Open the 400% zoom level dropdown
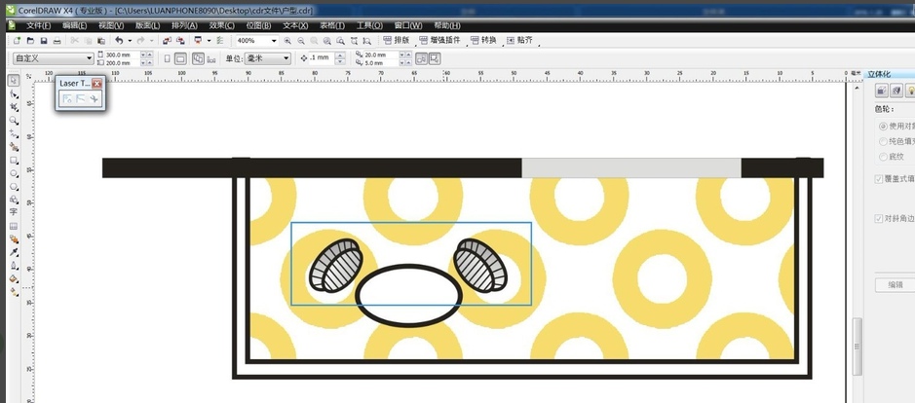The width and height of the screenshot is (915, 403). coord(273,41)
